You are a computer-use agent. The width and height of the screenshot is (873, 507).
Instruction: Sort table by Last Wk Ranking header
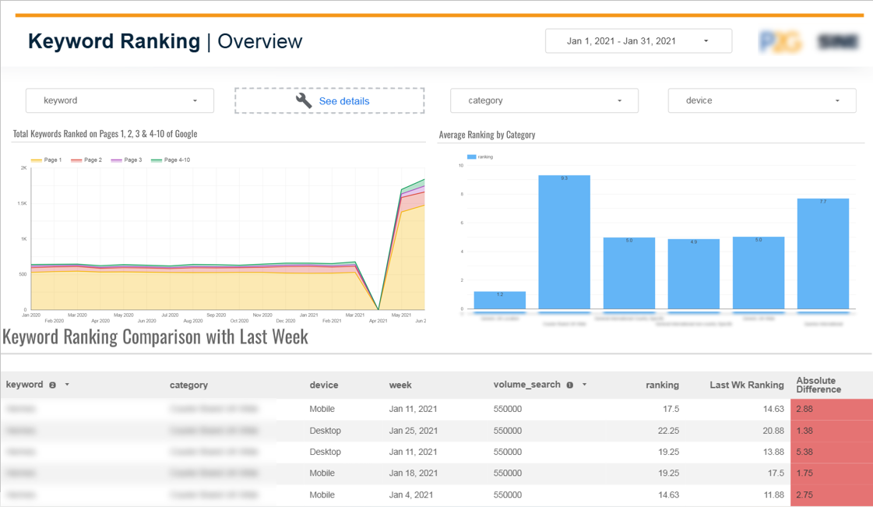pyautogui.click(x=746, y=385)
